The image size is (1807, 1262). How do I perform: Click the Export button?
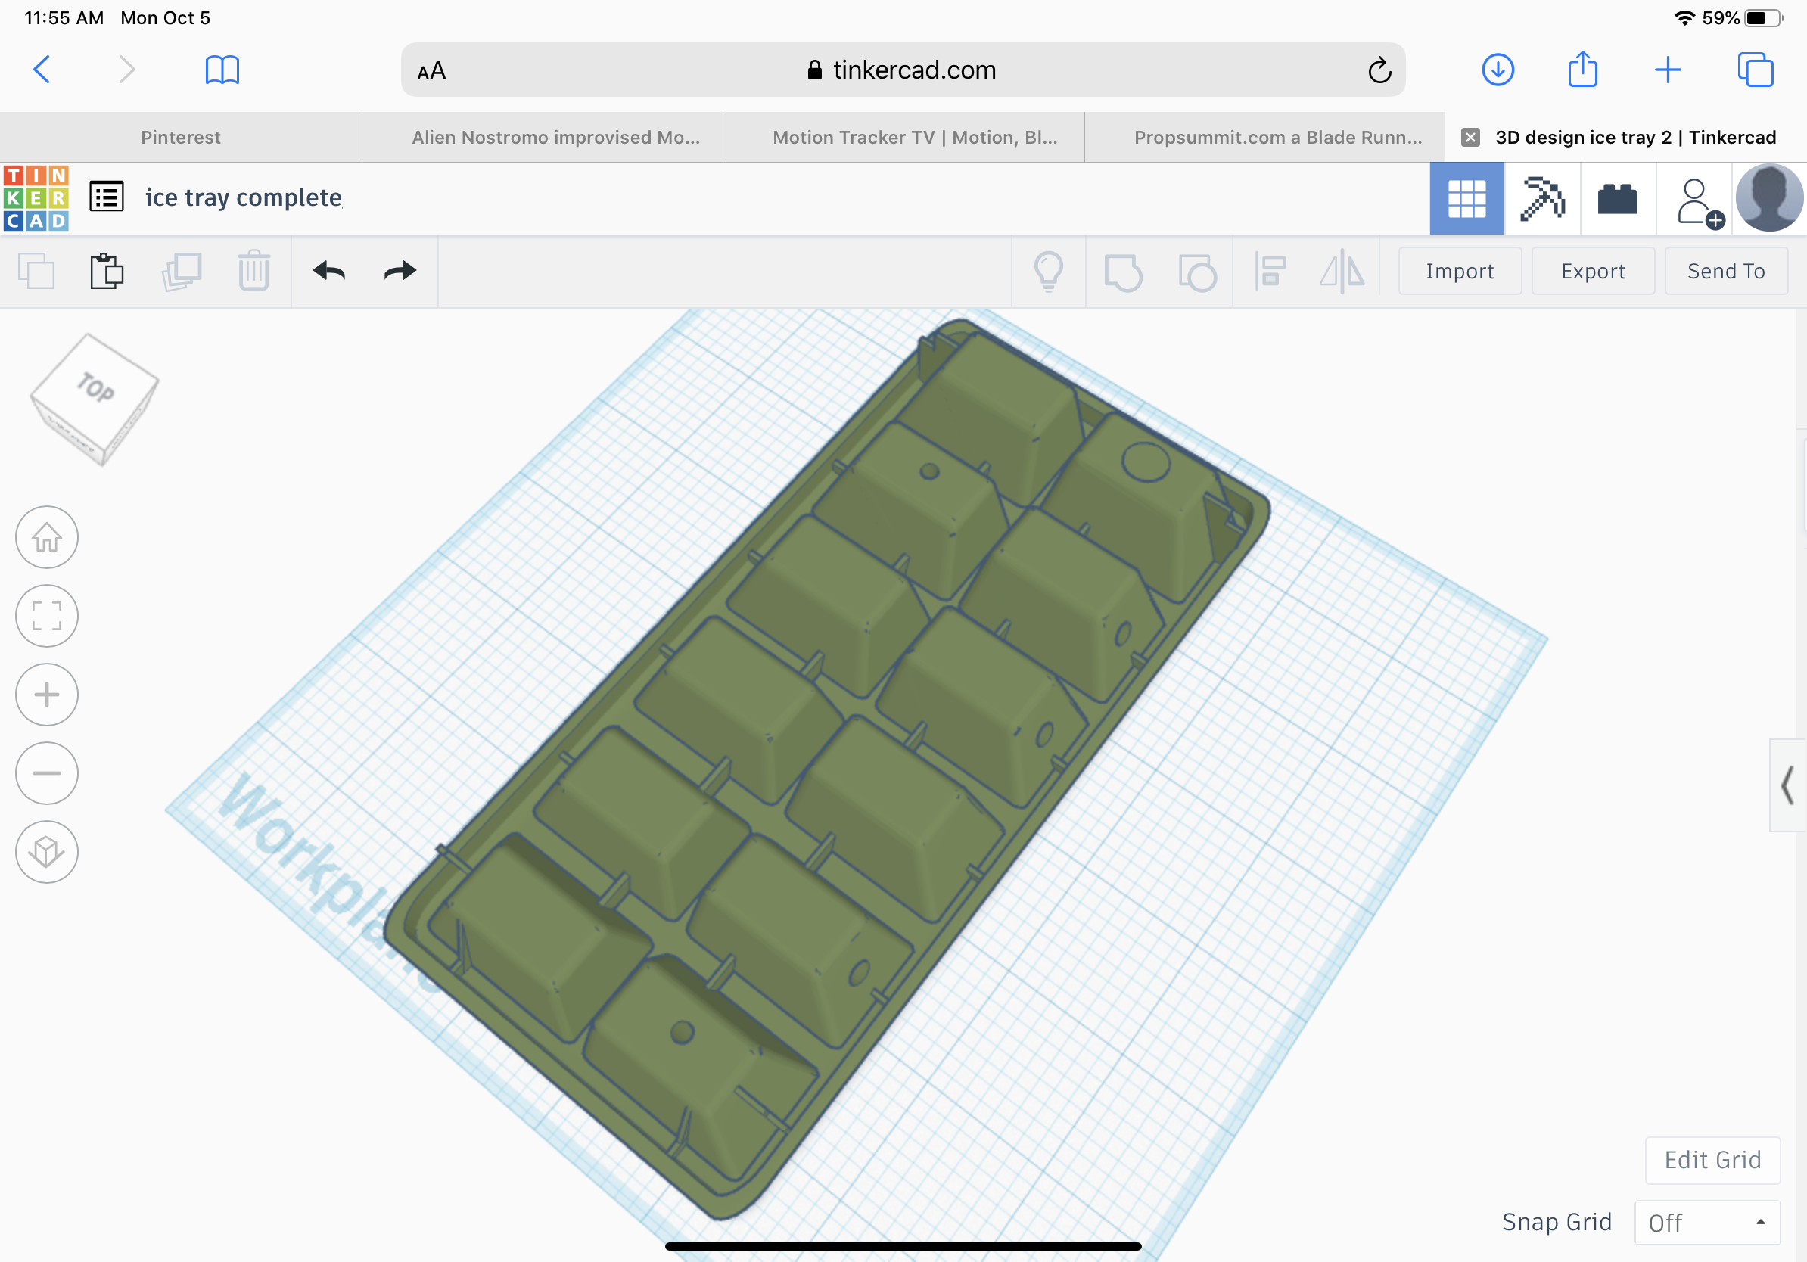(x=1593, y=272)
